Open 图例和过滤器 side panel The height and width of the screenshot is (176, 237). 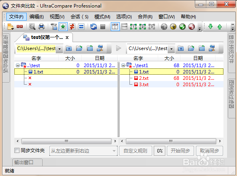(x=231, y=99)
